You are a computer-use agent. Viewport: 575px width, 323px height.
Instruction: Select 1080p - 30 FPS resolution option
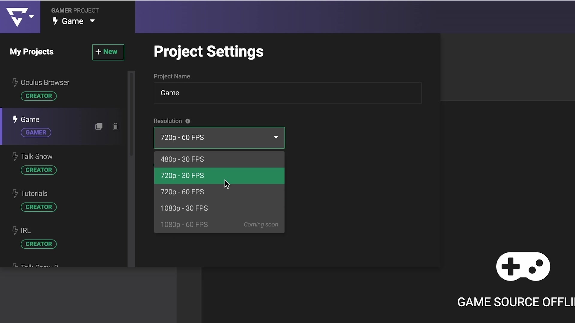tap(219, 208)
